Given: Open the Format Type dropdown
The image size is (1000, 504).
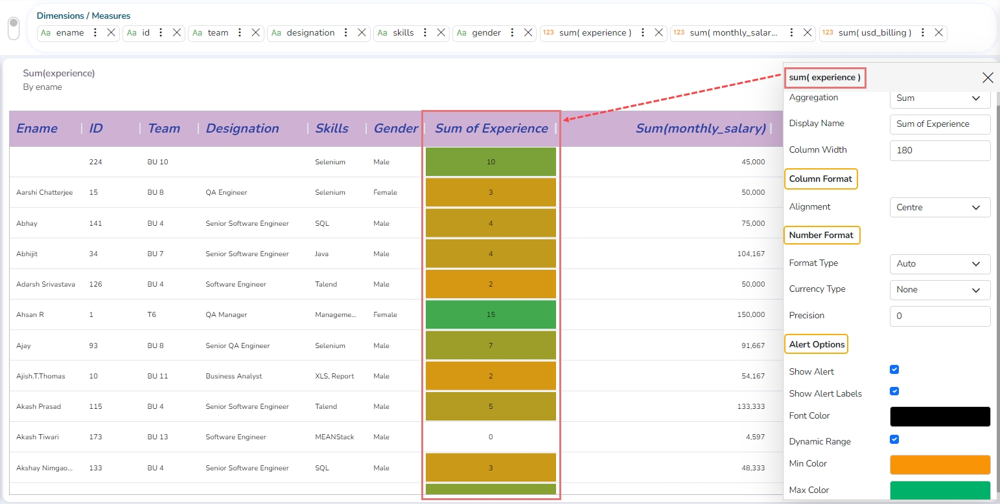Looking at the screenshot, I should [940, 264].
